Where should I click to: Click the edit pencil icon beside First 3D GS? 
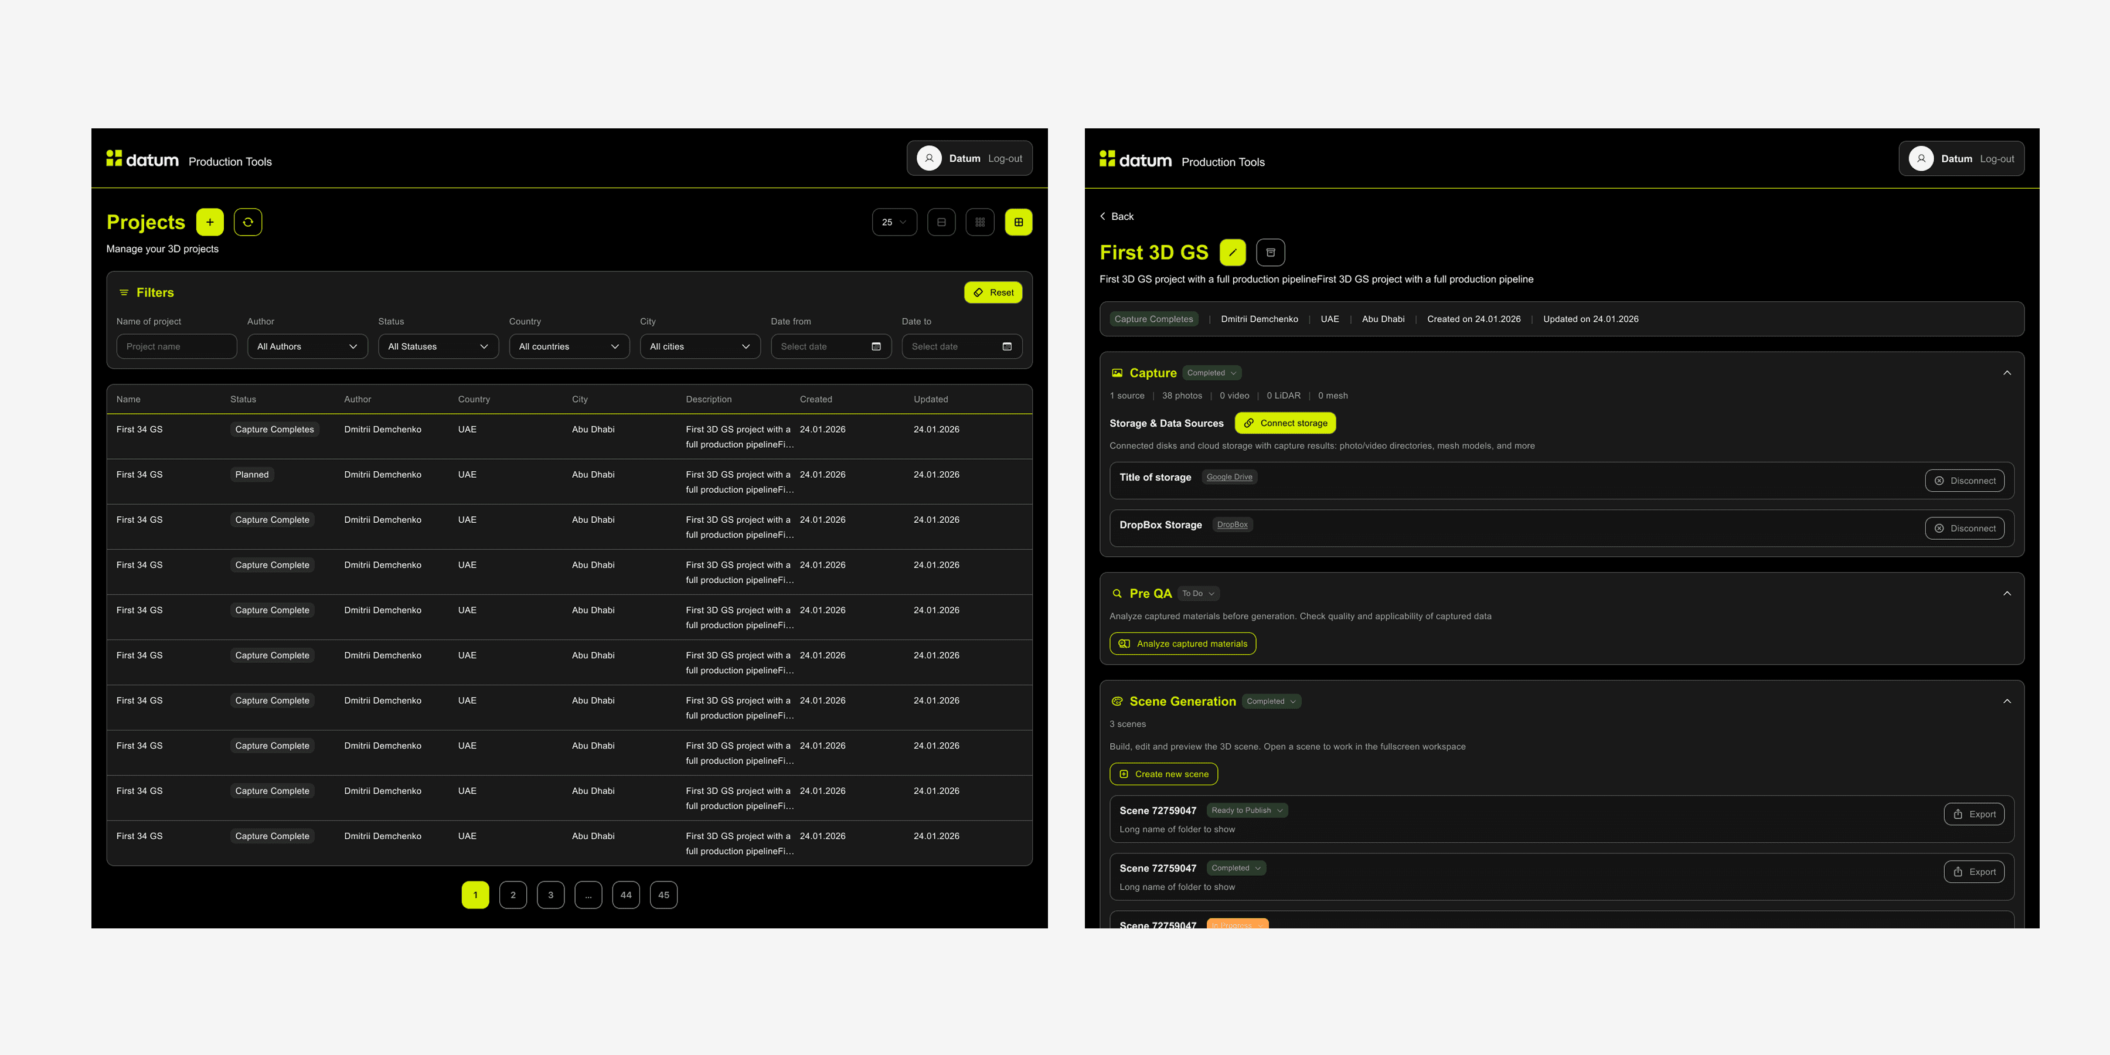point(1232,252)
